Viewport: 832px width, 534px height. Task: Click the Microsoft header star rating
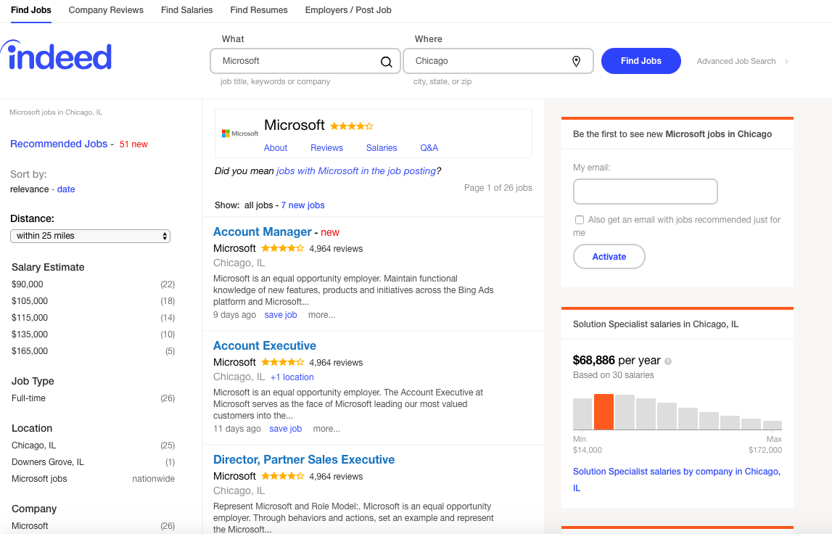[351, 126]
